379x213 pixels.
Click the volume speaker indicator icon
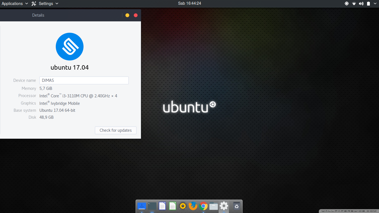pos(361,4)
